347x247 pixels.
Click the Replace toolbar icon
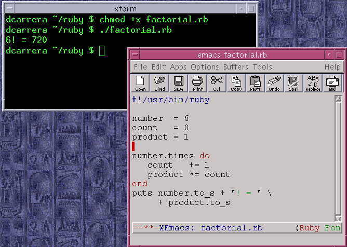[313, 83]
